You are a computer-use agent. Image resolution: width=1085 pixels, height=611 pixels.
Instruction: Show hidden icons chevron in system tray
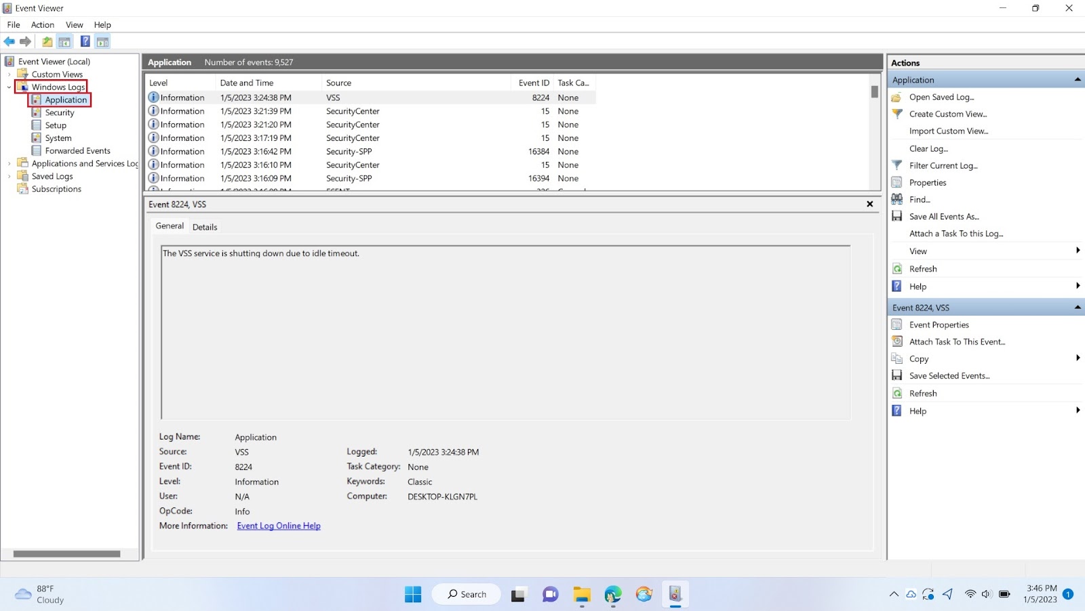pos(894,594)
